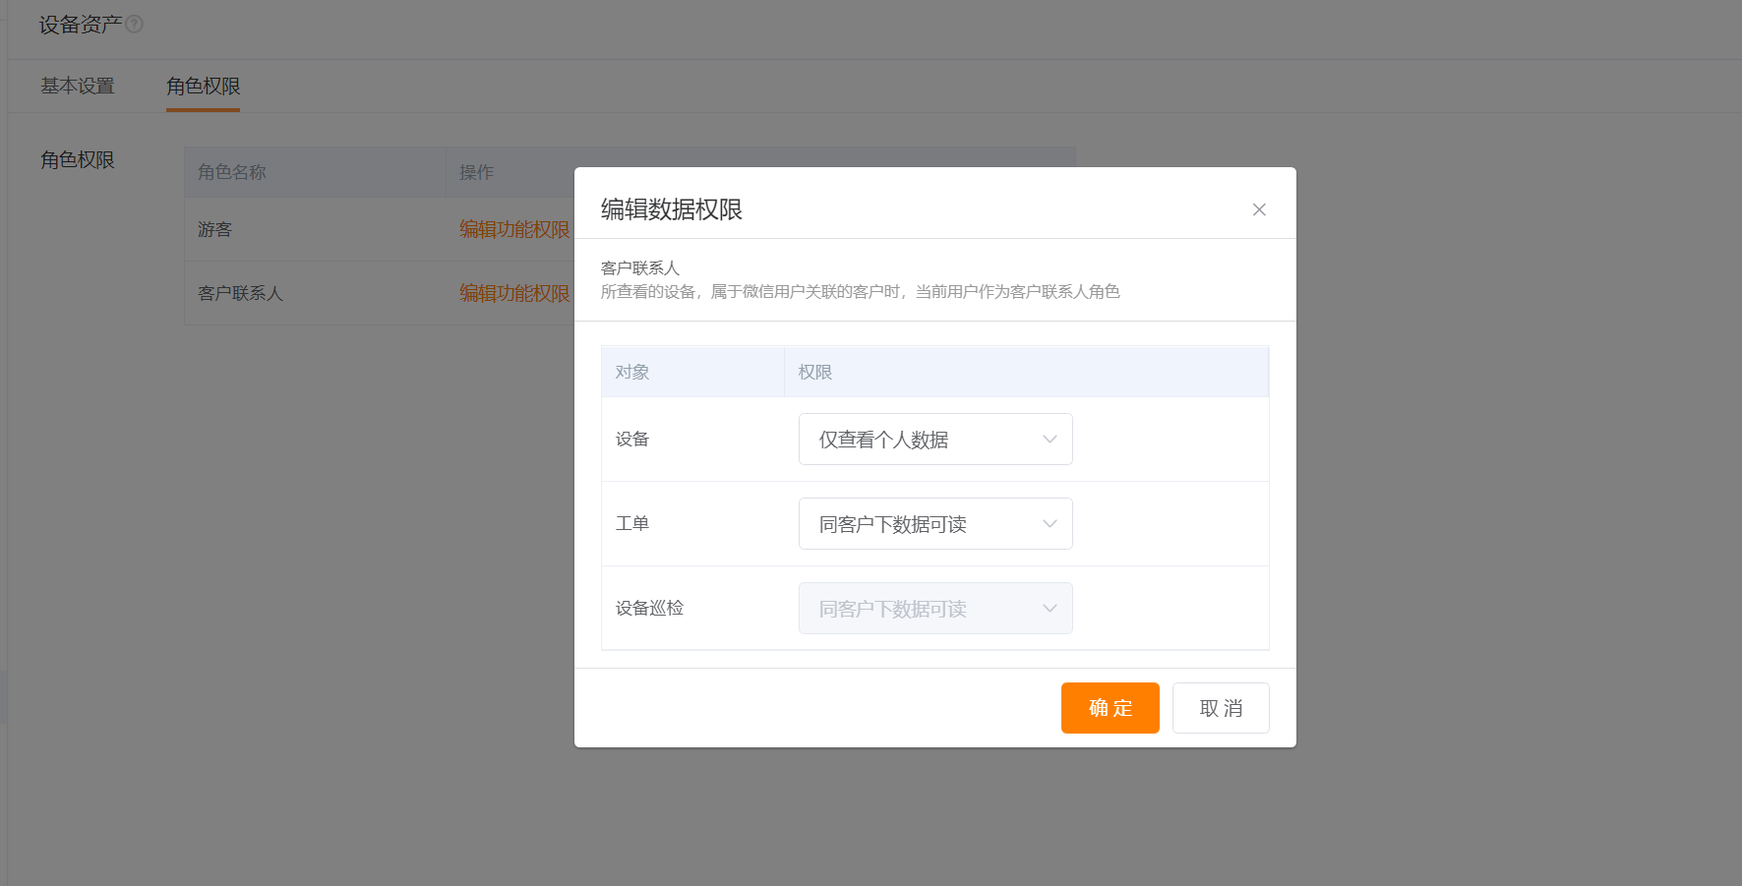Click the 设备 object label
The image size is (1742, 886).
click(x=632, y=440)
